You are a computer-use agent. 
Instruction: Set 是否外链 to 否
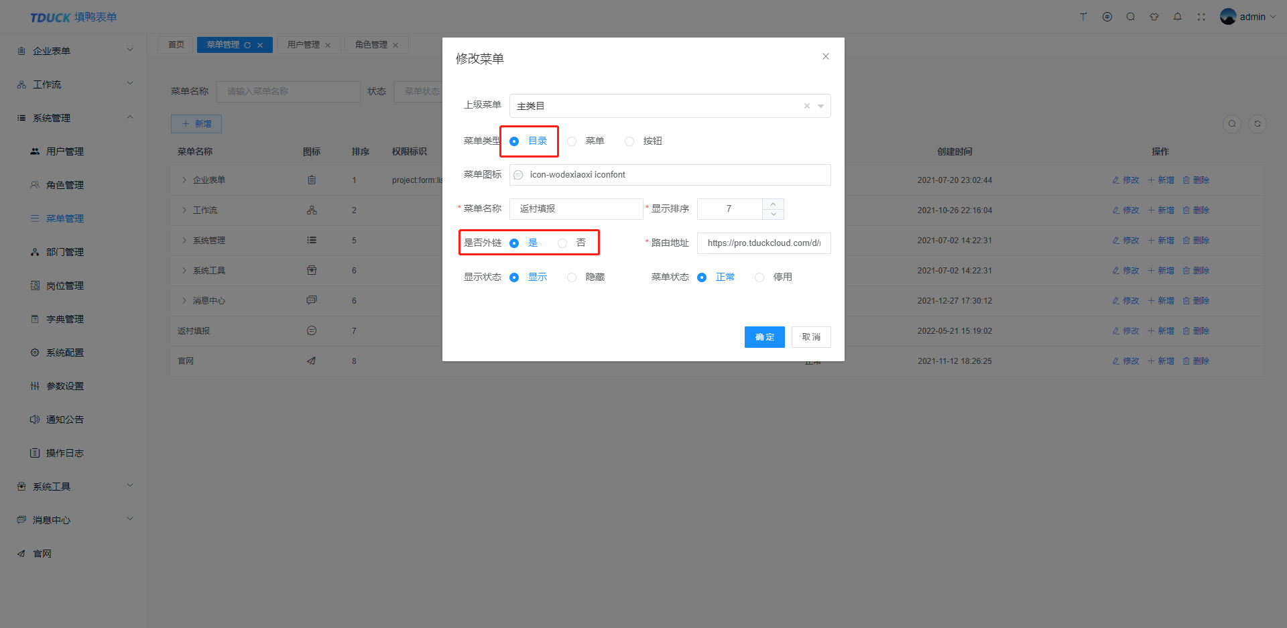tap(562, 243)
